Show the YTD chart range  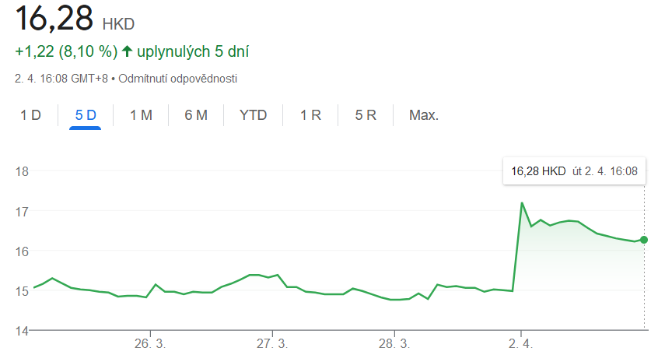tap(253, 115)
